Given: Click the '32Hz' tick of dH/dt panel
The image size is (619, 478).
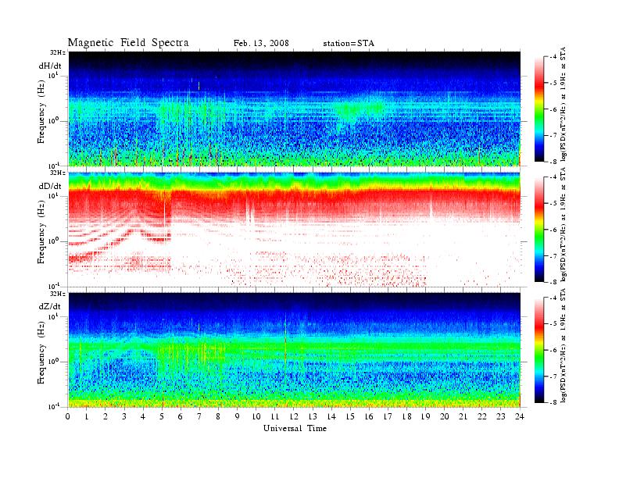Looking at the screenshot, I should [x=58, y=52].
